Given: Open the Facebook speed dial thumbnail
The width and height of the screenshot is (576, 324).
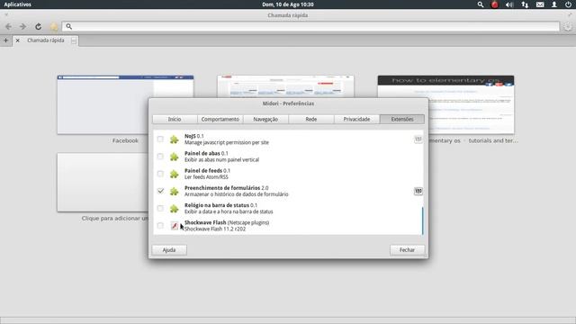Looking at the screenshot, I should coord(125,104).
